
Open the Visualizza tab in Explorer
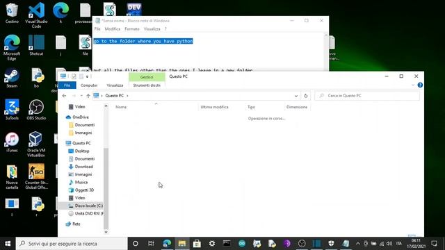[115, 85]
